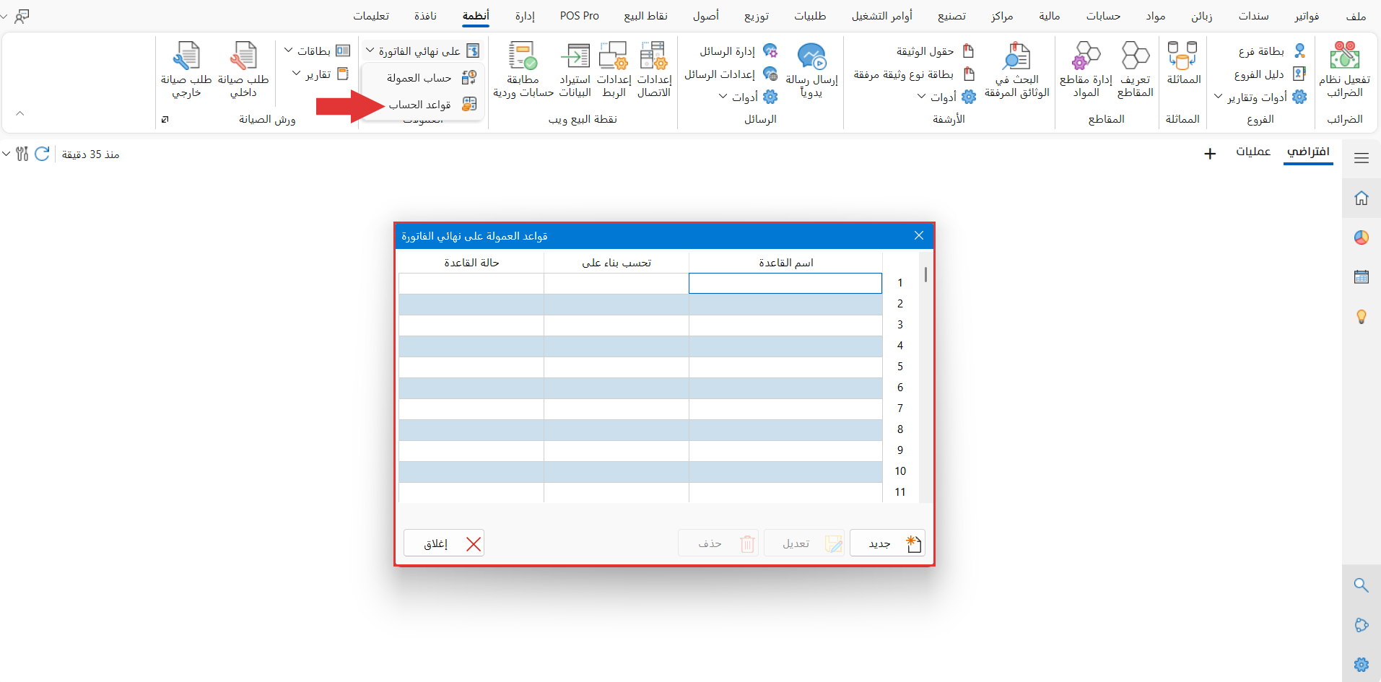Open البحث في الوثائق المرفقة search
The width and height of the screenshot is (1381, 682).
click(1016, 70)
